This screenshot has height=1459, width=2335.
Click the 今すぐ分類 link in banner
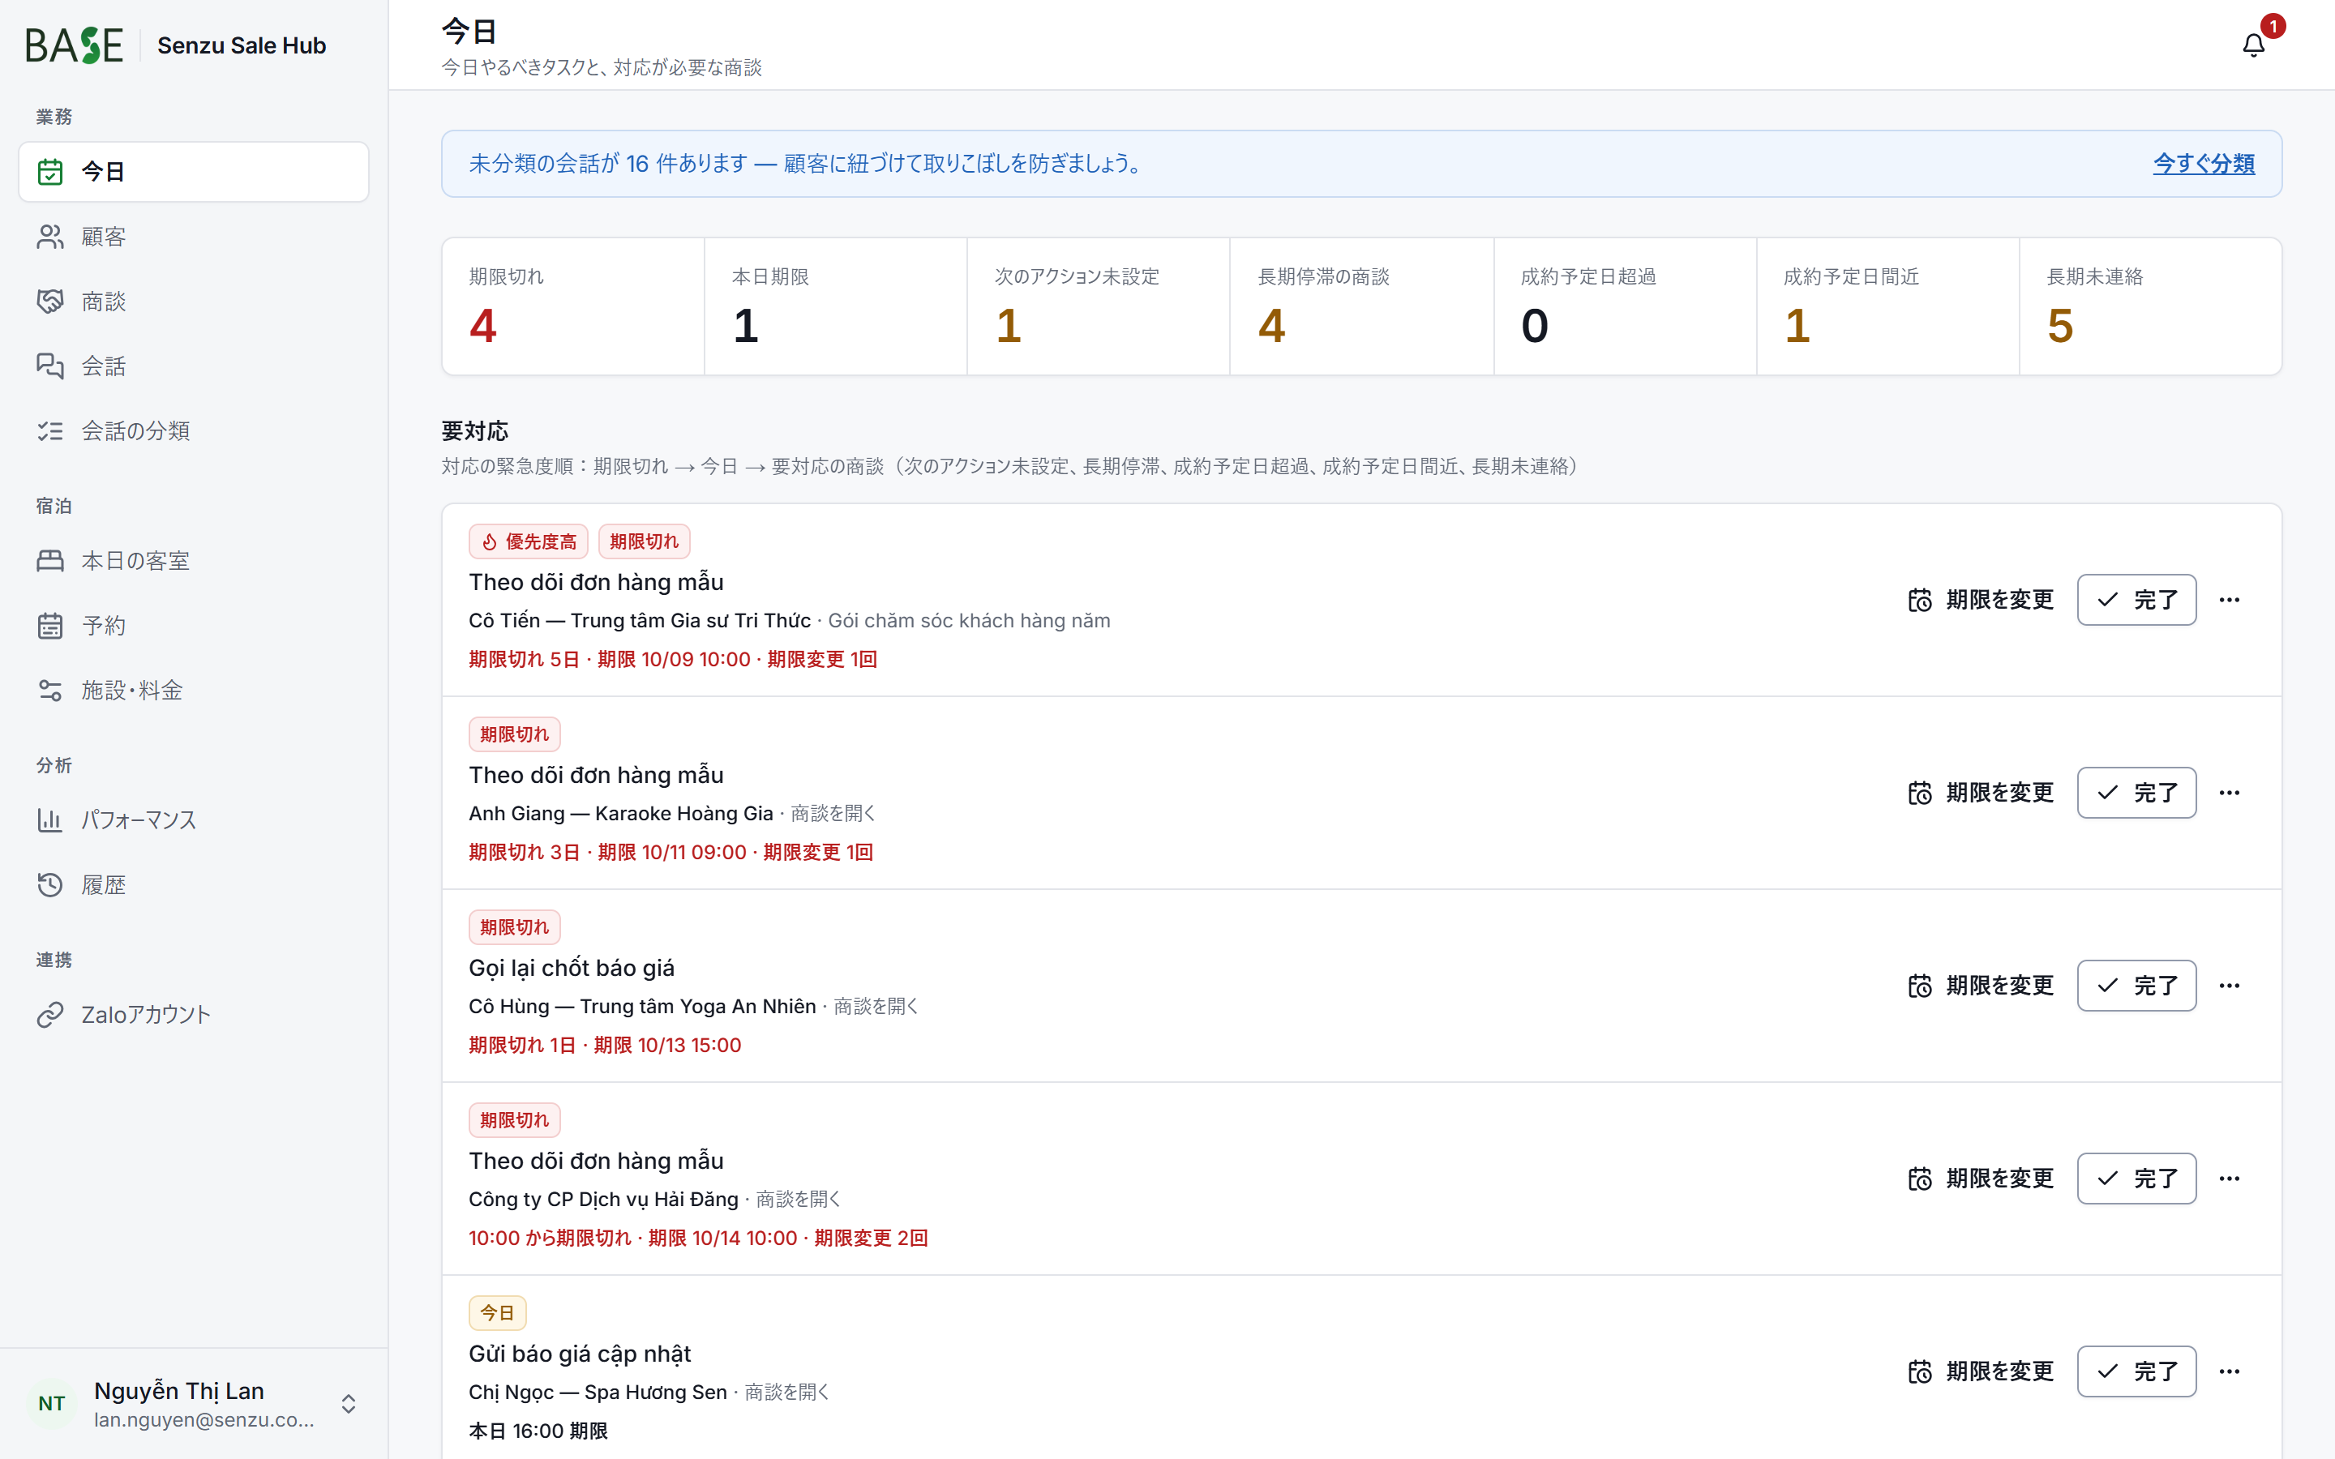point(2204,164)
